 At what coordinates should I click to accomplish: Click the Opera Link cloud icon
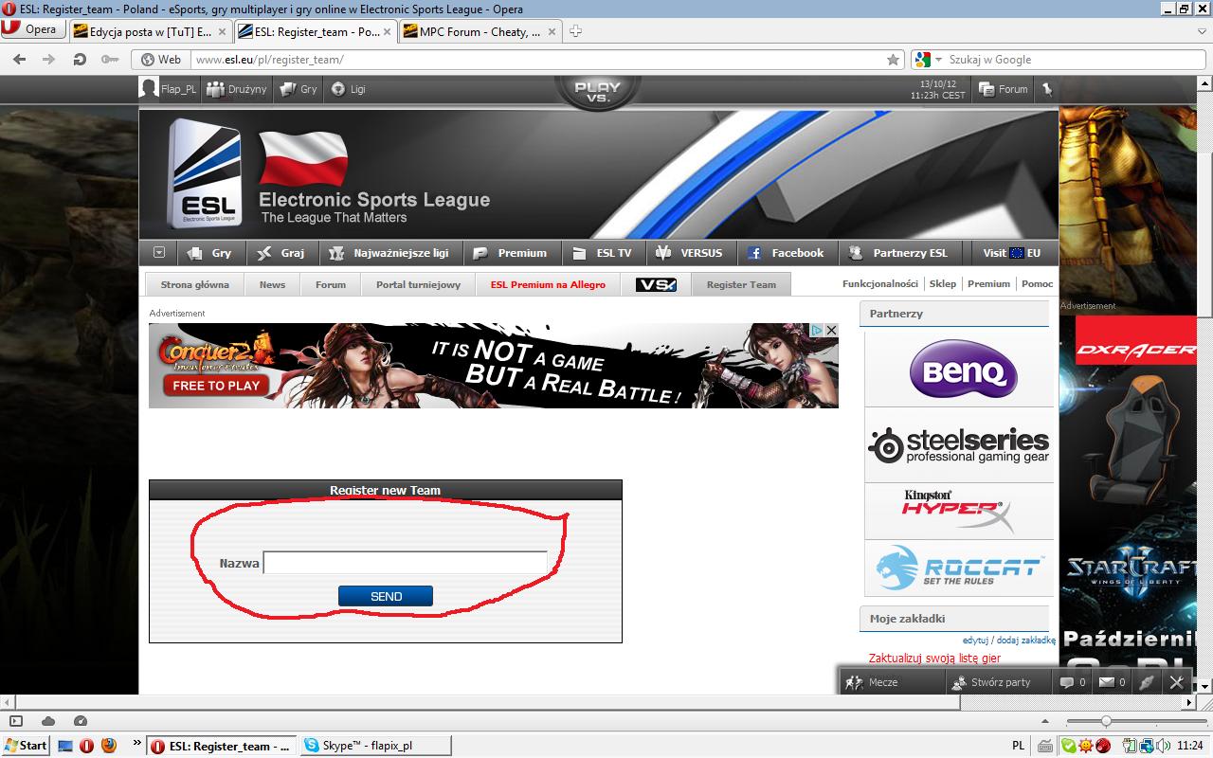48,722
